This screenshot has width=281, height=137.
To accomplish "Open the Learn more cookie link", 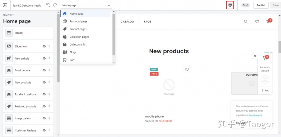I will coord(255,115).
